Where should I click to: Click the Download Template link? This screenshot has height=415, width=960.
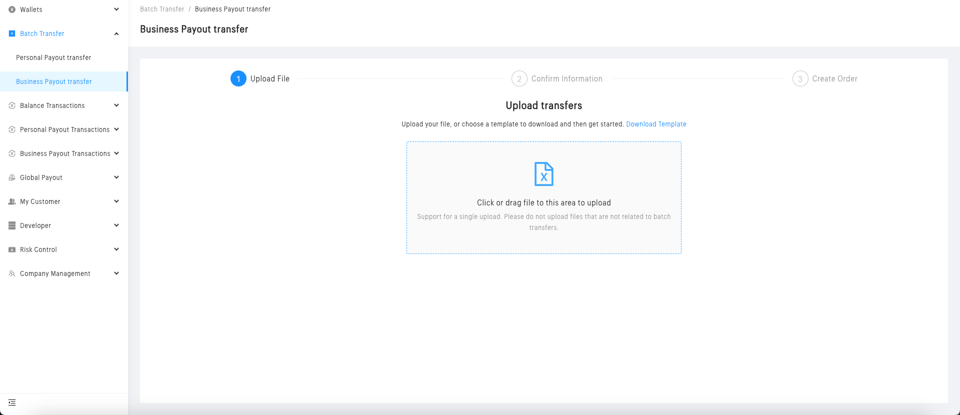656,124
